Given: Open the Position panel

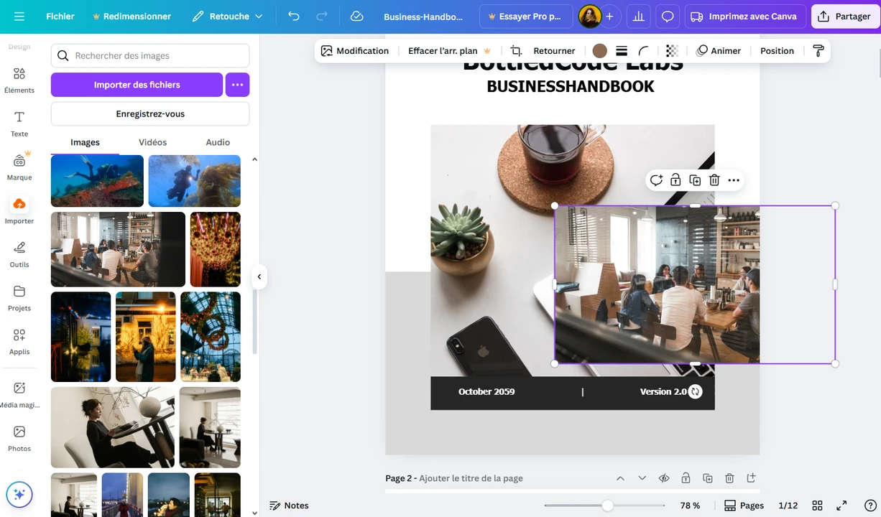Looking at the screenshot, I should pos(777,51).
